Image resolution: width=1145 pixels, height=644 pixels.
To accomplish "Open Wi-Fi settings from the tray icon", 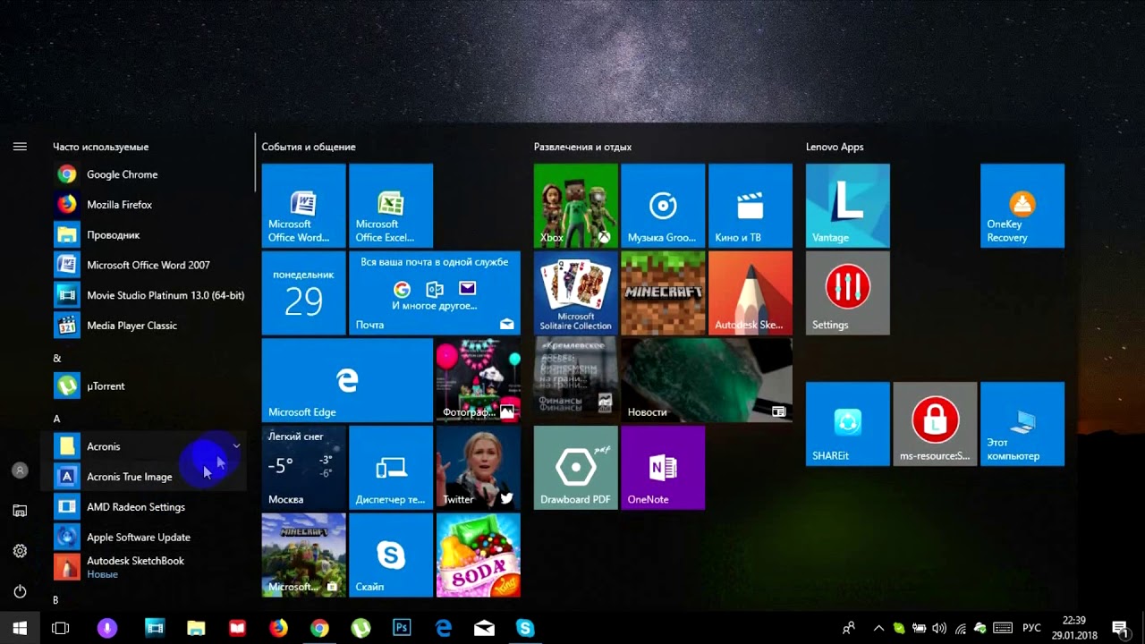I will click(961, 628).
